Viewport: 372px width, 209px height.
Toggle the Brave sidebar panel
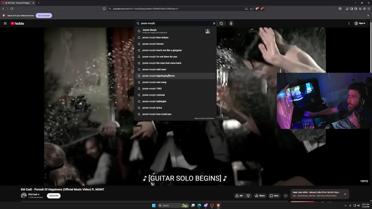tap(351, 9)
